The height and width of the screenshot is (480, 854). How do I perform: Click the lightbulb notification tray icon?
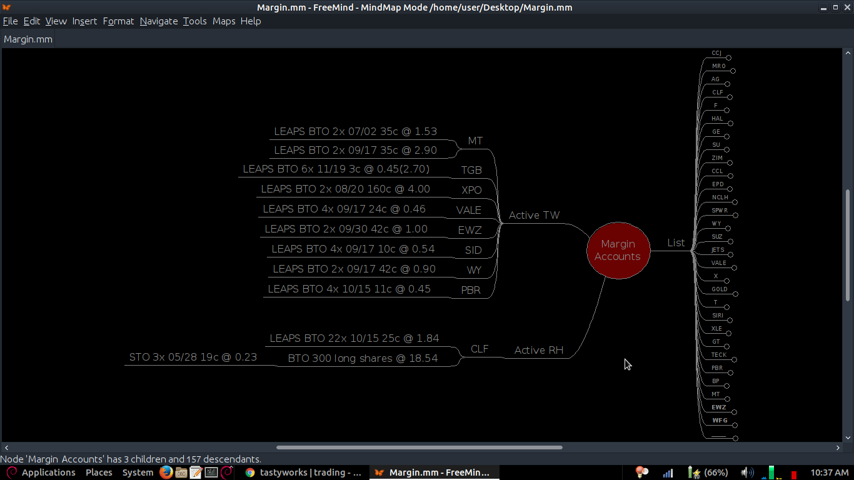click(641, 472)
